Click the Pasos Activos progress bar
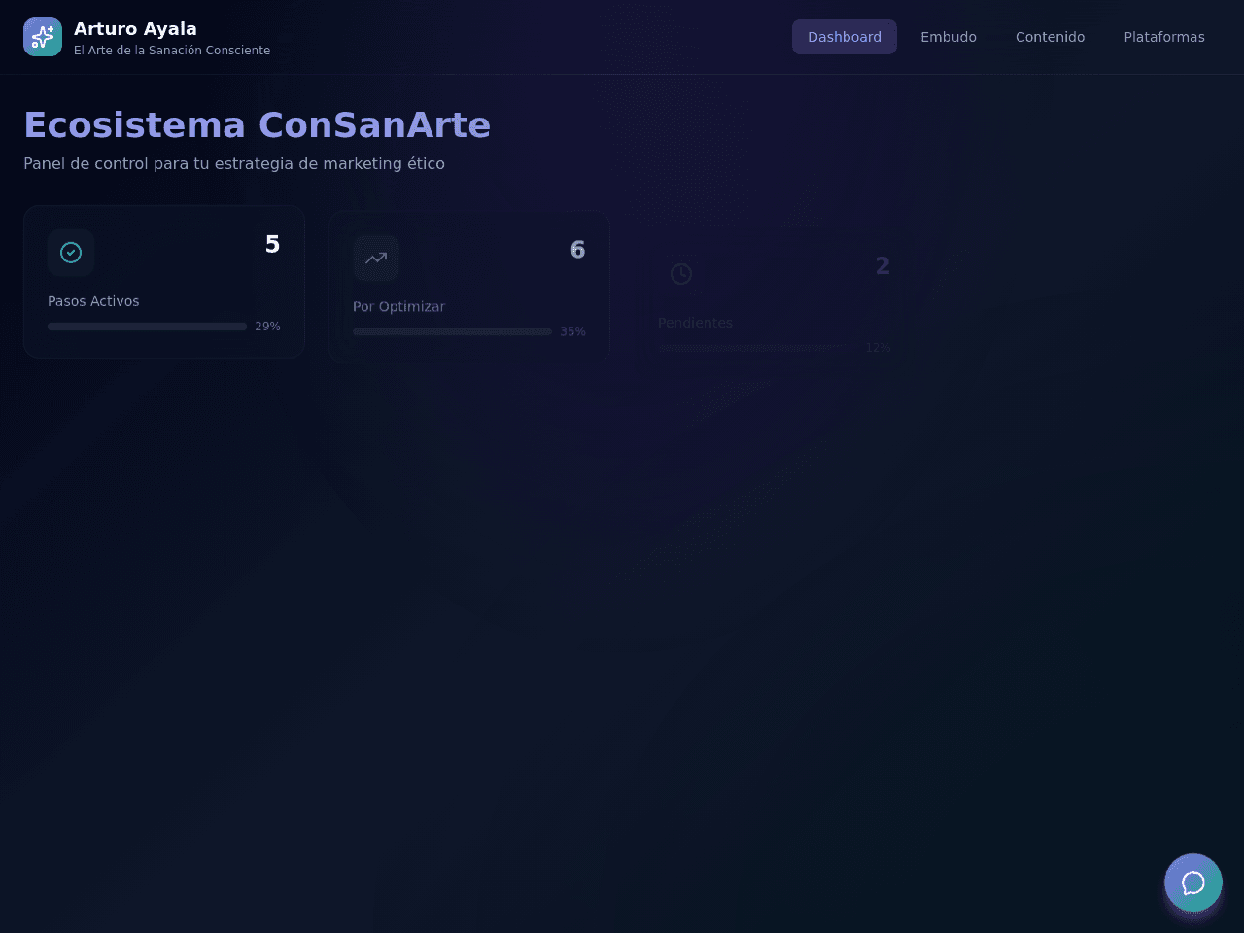This screenshot has height=933, width=1244. point(147,327)
